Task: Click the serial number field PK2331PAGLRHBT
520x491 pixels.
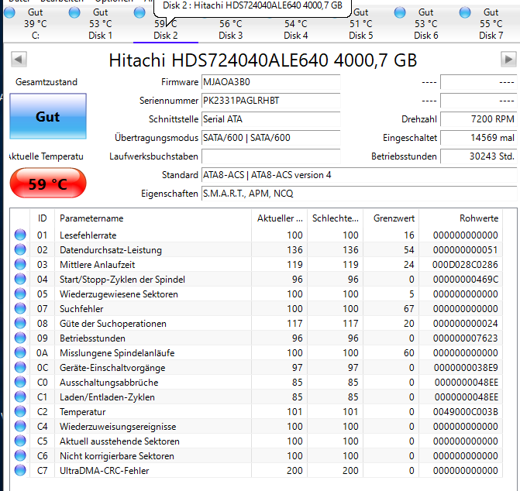Action: [271, 101]
